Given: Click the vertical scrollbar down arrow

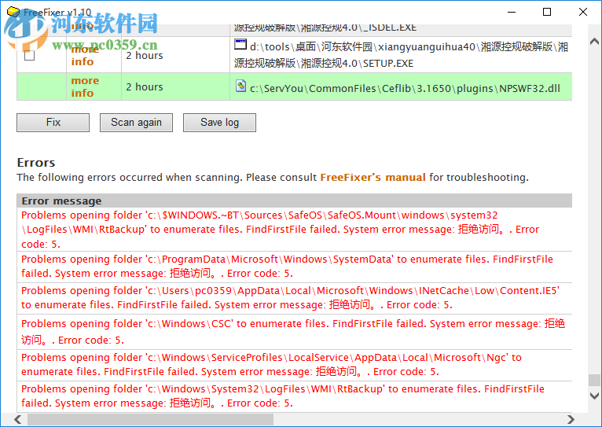Looking at the screenshot, I should (x=594, y=396).
